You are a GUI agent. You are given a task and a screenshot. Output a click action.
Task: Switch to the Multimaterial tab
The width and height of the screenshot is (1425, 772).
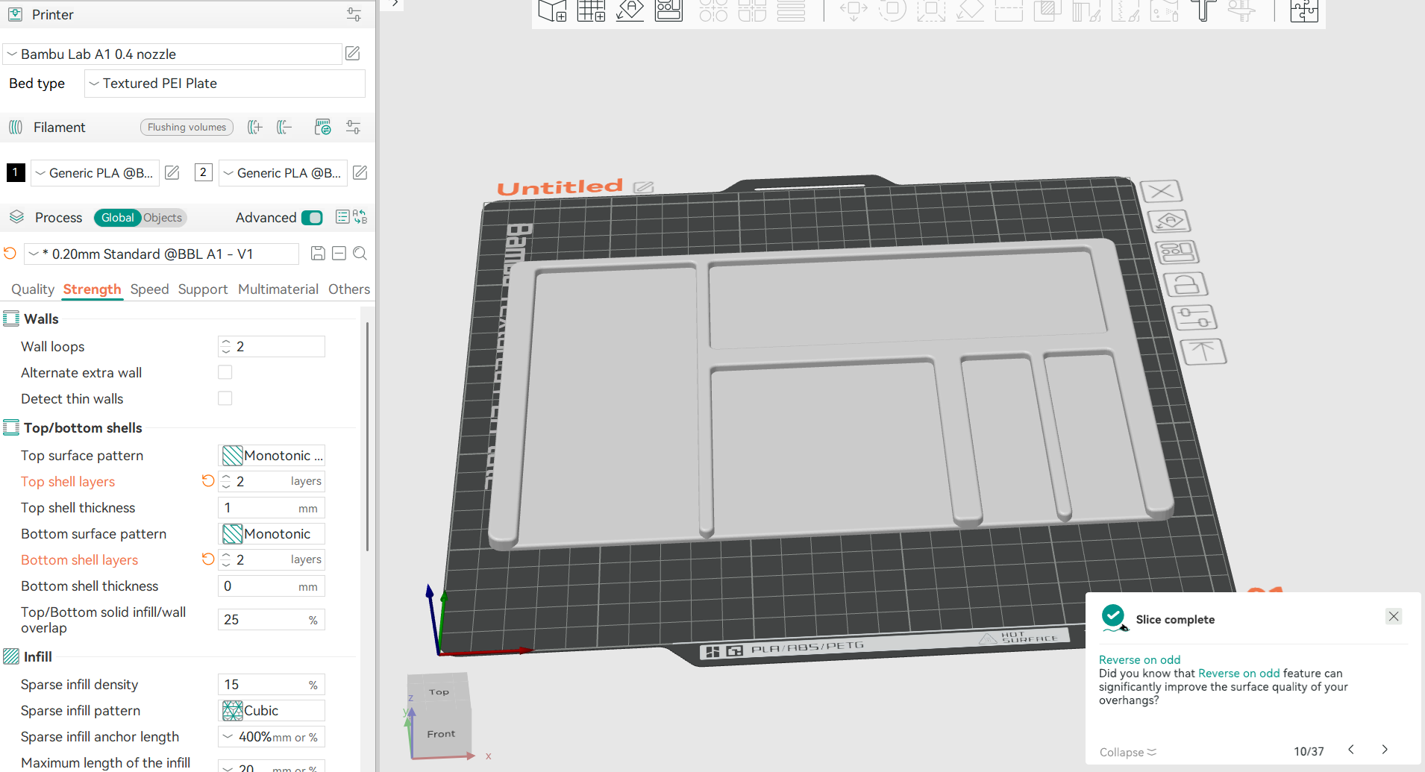click(278, 289)
